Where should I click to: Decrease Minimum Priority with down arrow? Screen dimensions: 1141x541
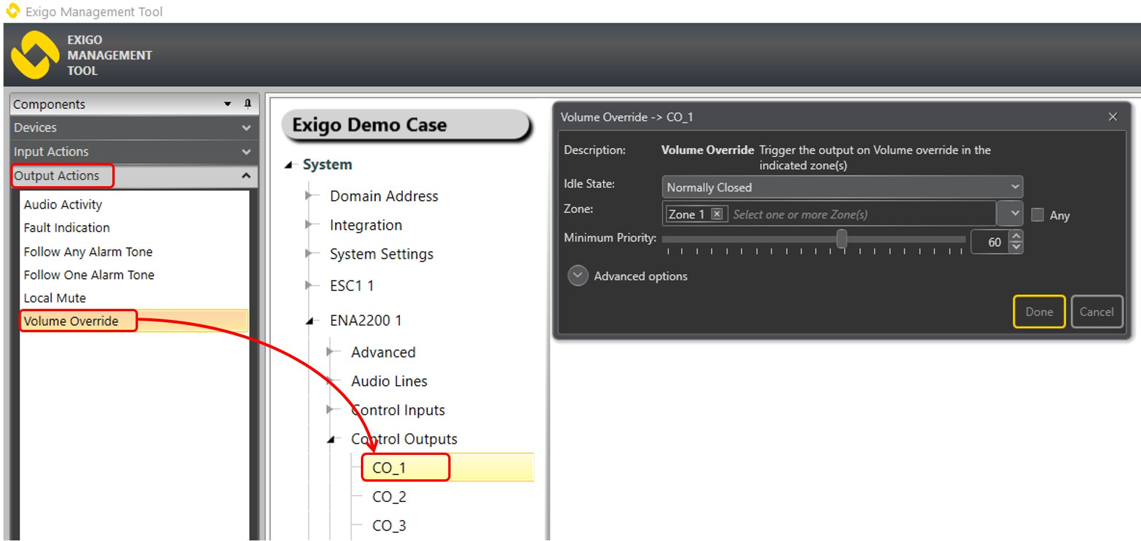point(1016,248)
